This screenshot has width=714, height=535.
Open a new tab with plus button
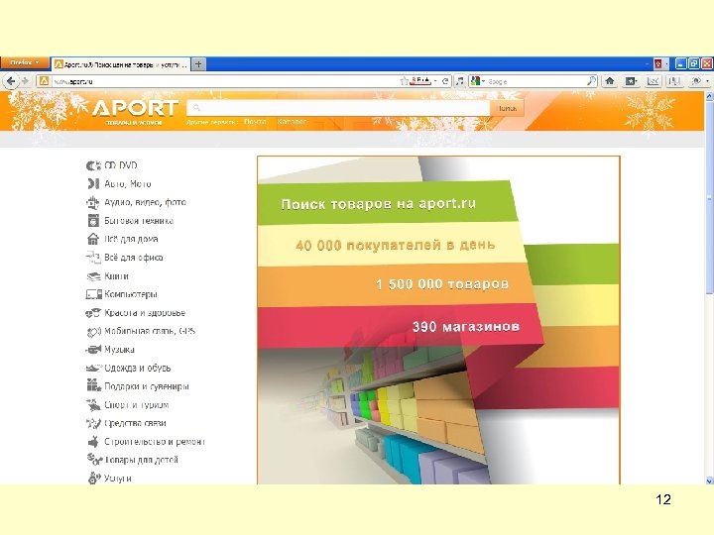pyautogui.click(x=198, y=64)
